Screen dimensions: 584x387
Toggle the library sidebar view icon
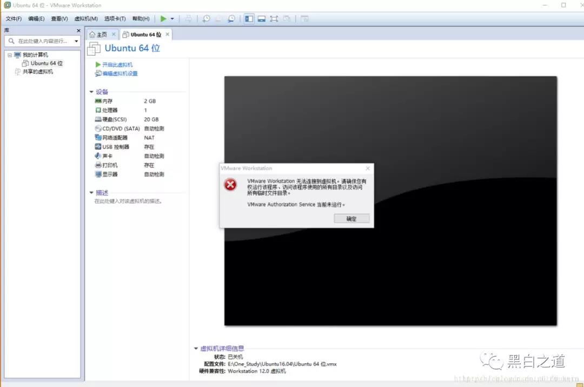click(249, 18)
